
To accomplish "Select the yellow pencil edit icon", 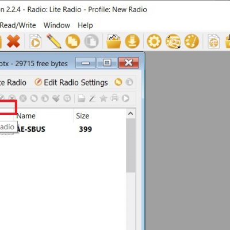I will 53,41.
